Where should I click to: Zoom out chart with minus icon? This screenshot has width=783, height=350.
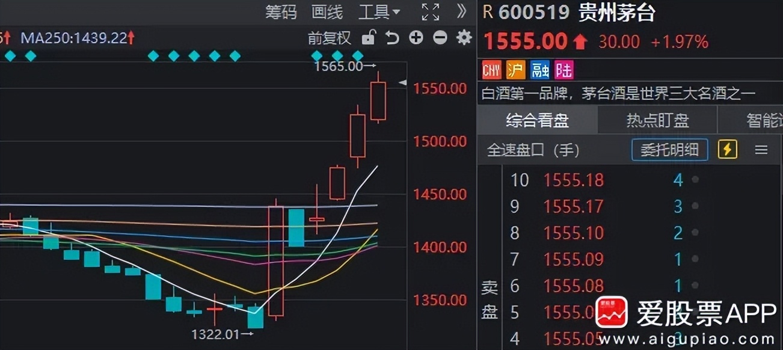click(440, 38)
